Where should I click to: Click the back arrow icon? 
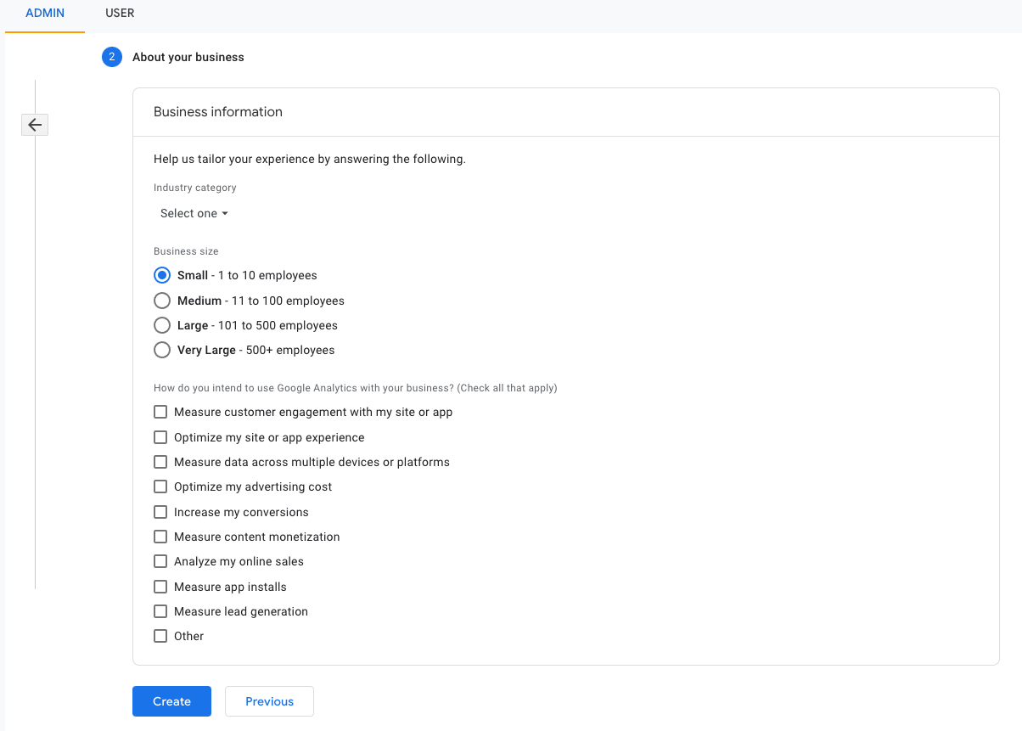pos(35,125)
